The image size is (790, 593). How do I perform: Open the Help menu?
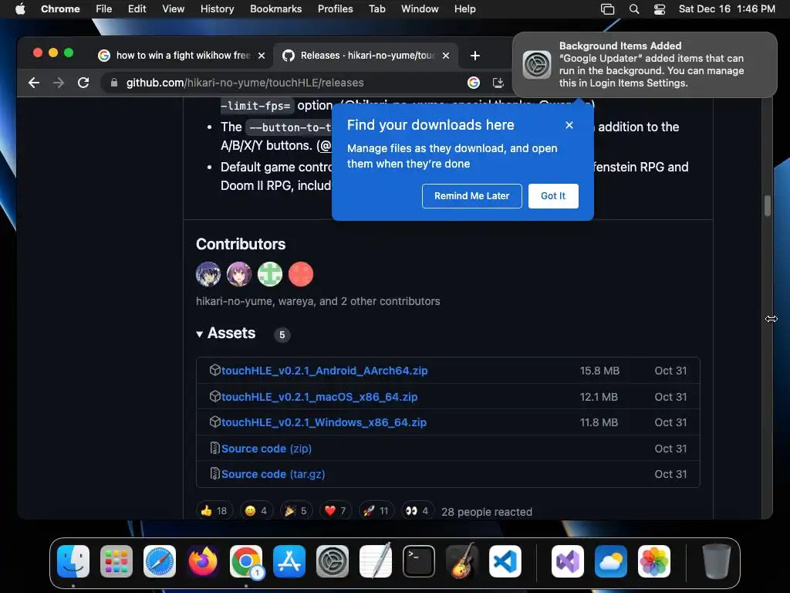pos(464,9)
